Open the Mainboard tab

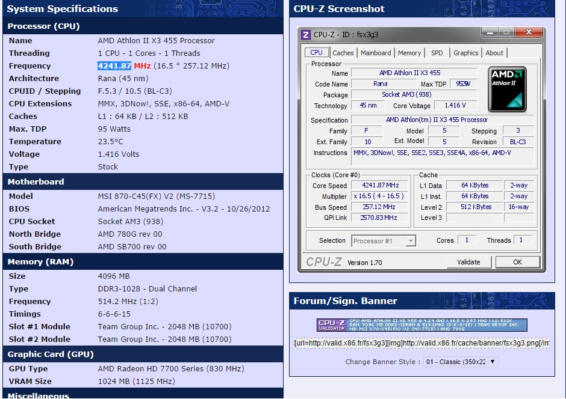[x=376, y=53]
